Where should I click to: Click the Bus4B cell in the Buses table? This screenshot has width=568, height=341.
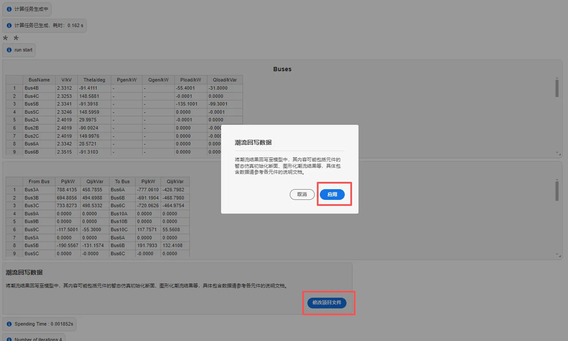(39, 88)
